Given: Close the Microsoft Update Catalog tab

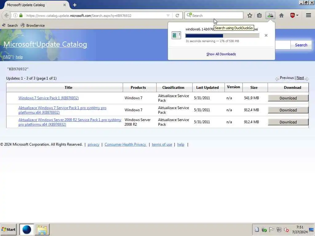Looking at the screenshot, I should click(65, 5).
